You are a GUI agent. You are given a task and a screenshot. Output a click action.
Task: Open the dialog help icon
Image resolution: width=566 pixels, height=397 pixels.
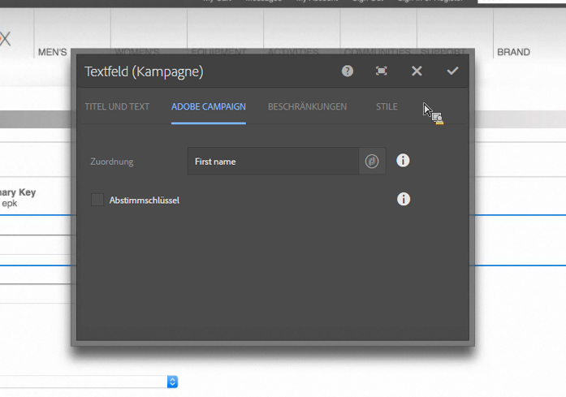tap(348, 71)
